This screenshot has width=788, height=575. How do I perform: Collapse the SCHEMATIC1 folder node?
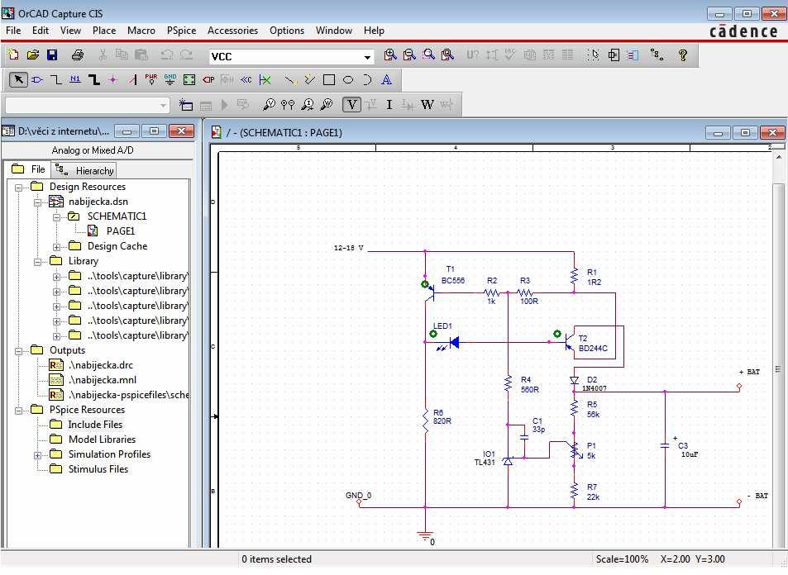click(x=56, y=217)
